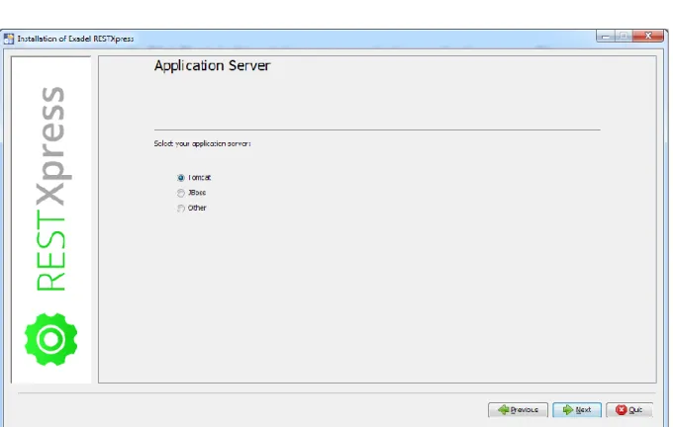The width and height of the screenshot is (673, 427).
Task: Minimize the installation window
Action: pyautogui.click(x=605, y=37)
